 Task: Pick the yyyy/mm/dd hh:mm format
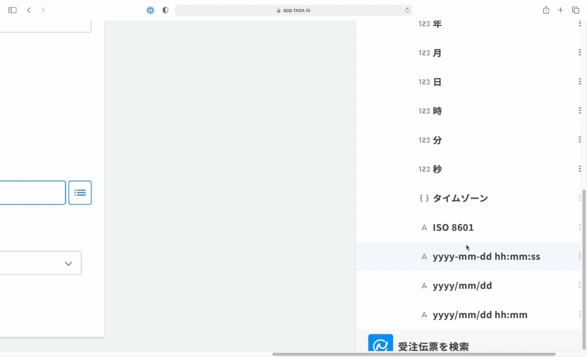coord(480,315)
